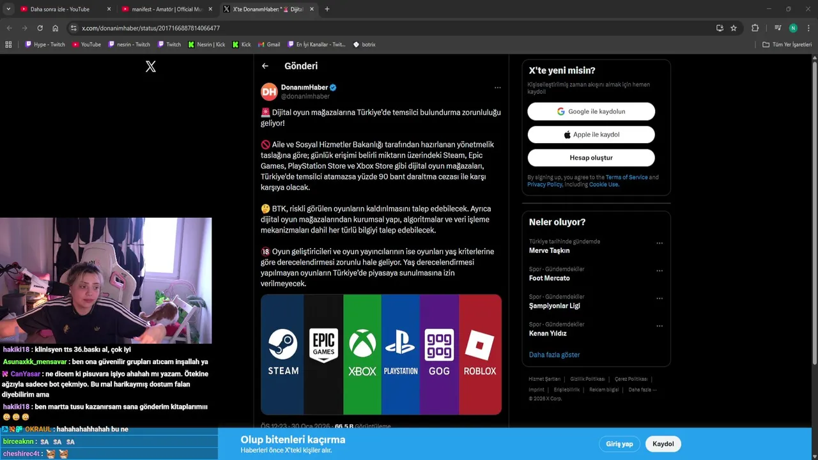The width and height of the screenshot is (818, 460).
Task: Open Privacy Policy link
Action: pos(544,185)
